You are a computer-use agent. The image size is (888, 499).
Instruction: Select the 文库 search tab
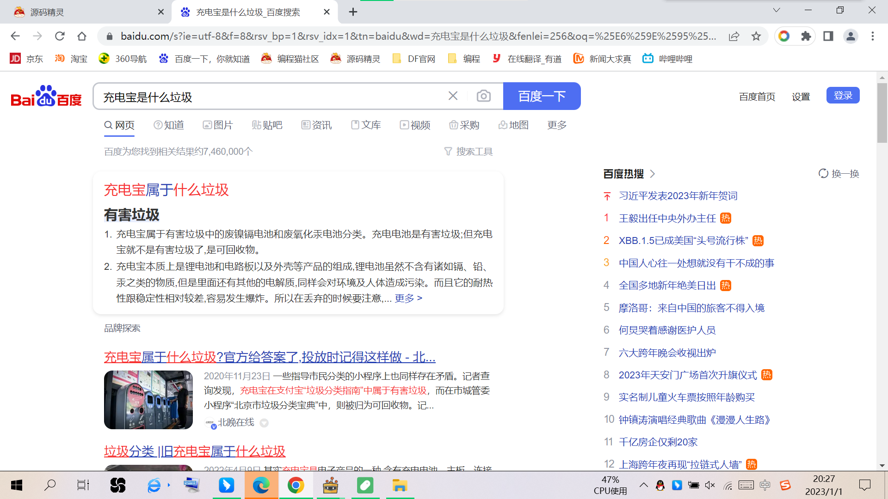366,125
